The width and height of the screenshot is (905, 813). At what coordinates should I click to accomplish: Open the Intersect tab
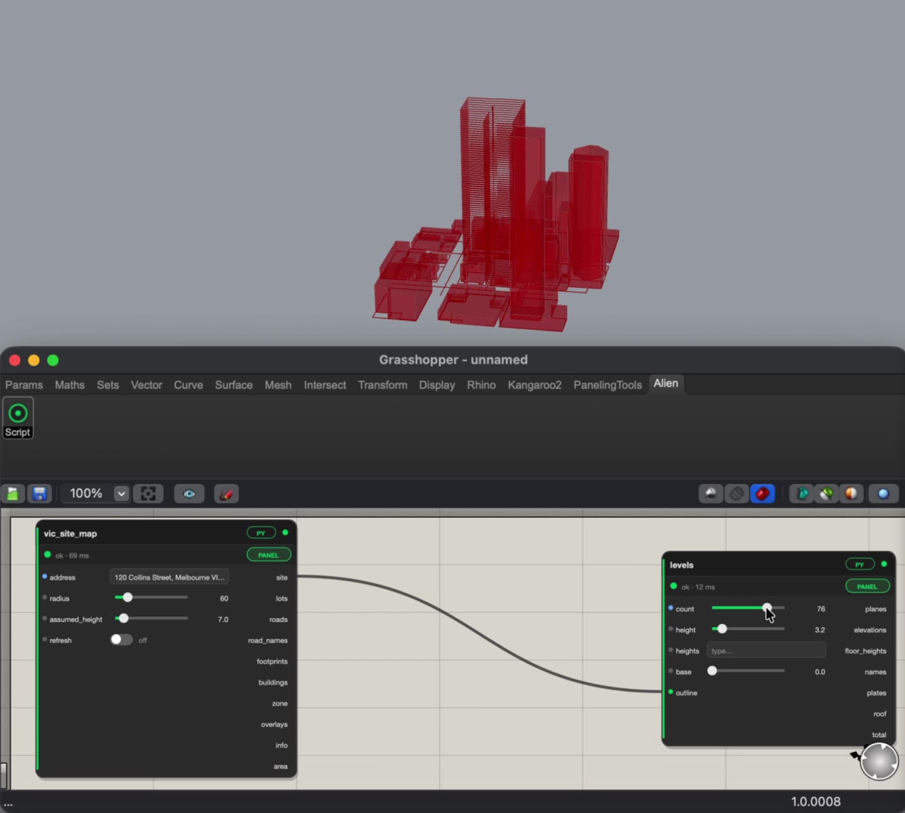325,385
